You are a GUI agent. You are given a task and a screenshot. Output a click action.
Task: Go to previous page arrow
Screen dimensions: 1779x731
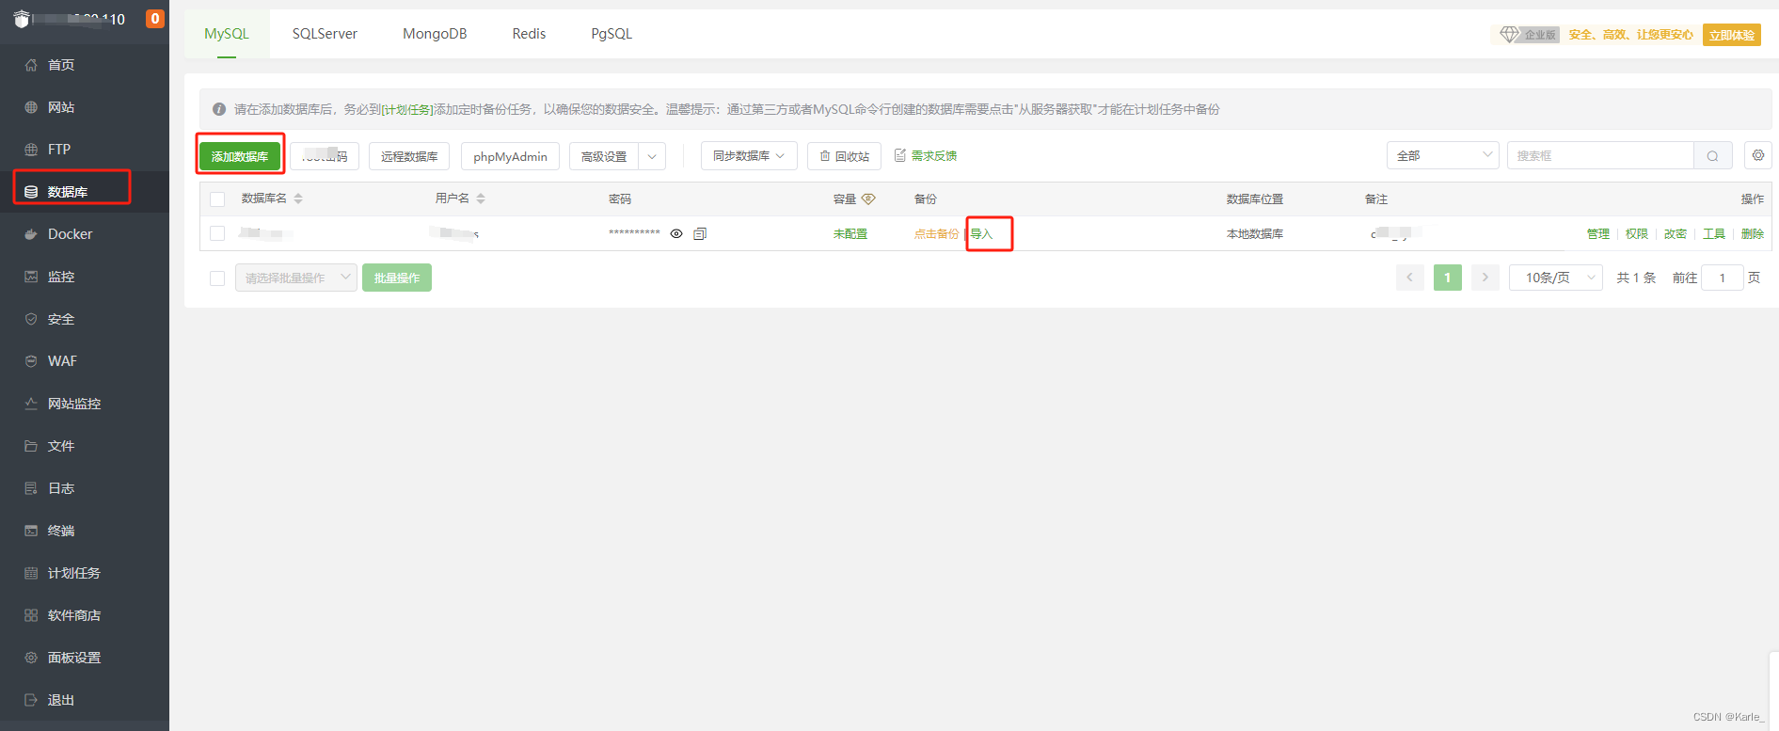click(x=1409, y=278)
